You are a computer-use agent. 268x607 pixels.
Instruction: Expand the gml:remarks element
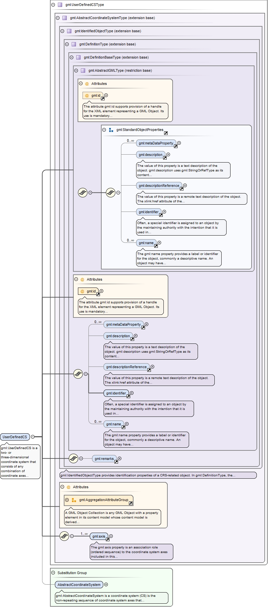[120, 458]
